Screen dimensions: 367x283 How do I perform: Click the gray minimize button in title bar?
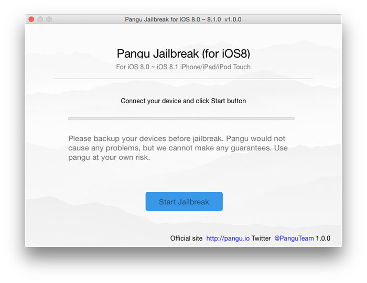point(40,19)
